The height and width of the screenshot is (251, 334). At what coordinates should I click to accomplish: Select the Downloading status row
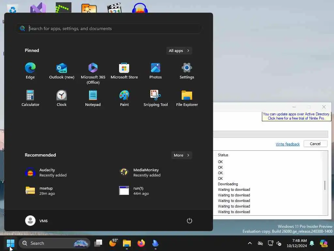coord(228,184)
